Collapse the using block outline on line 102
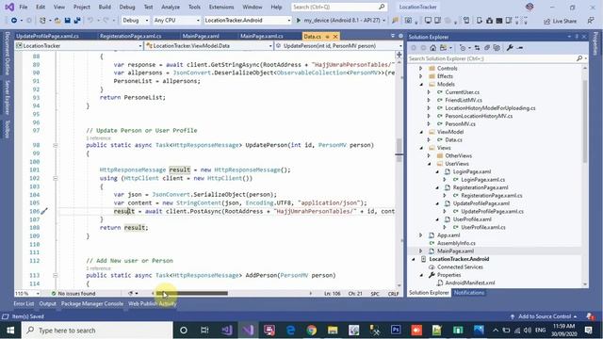The width and height of the screenshot is (603, 339). click(55, 178)
